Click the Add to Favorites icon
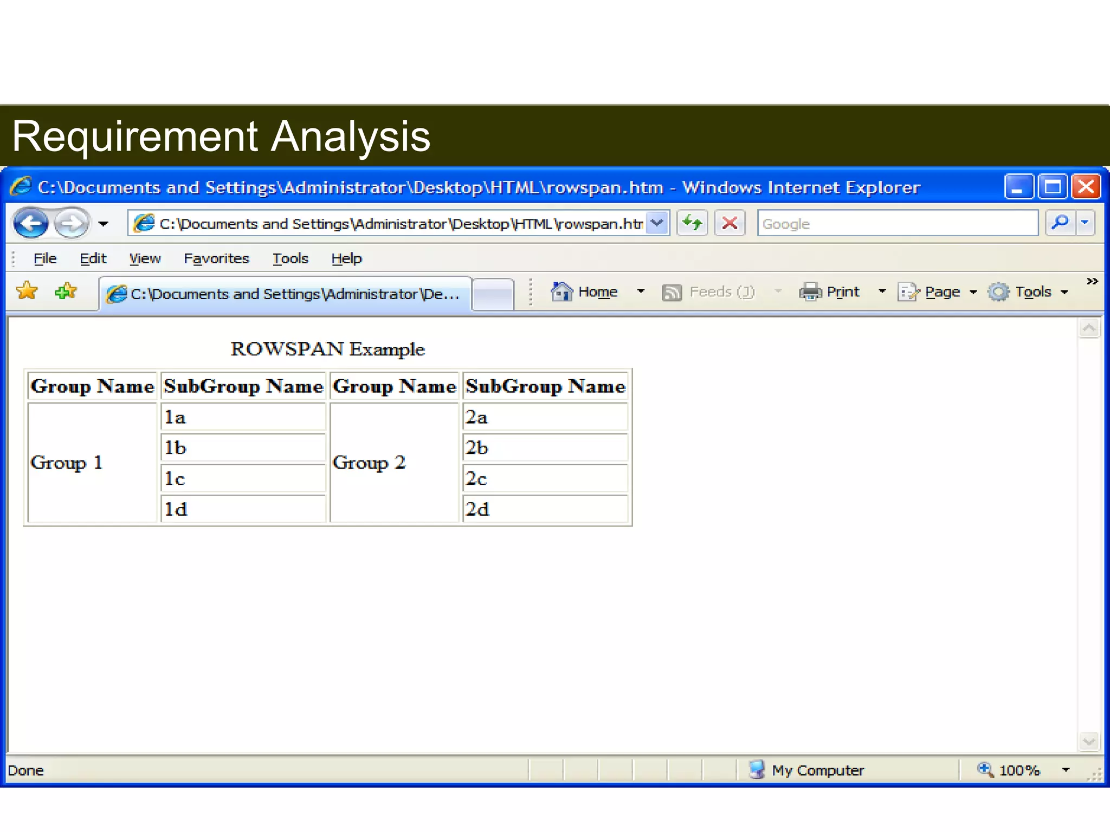 [66, 292]
